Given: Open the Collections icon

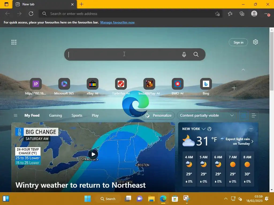Looking at the screenshot, I should coord(242,14).
